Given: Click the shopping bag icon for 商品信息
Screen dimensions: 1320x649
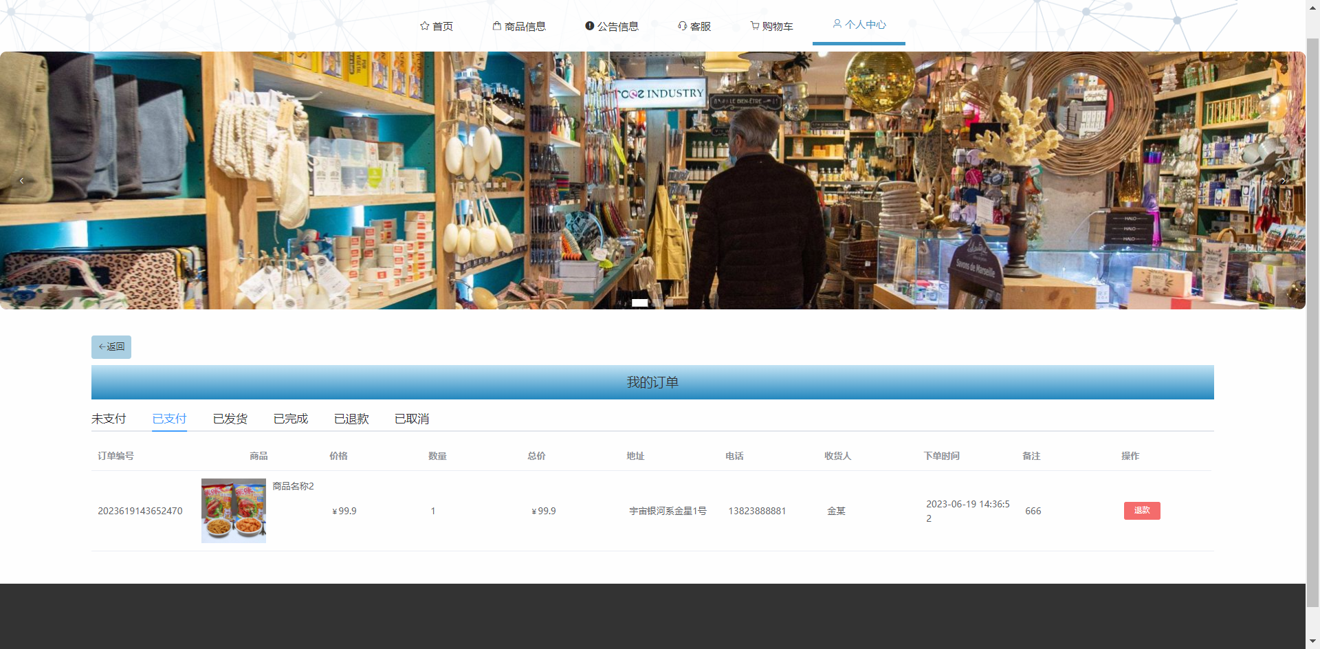Looking at the screenshot, I should [496, 26].
